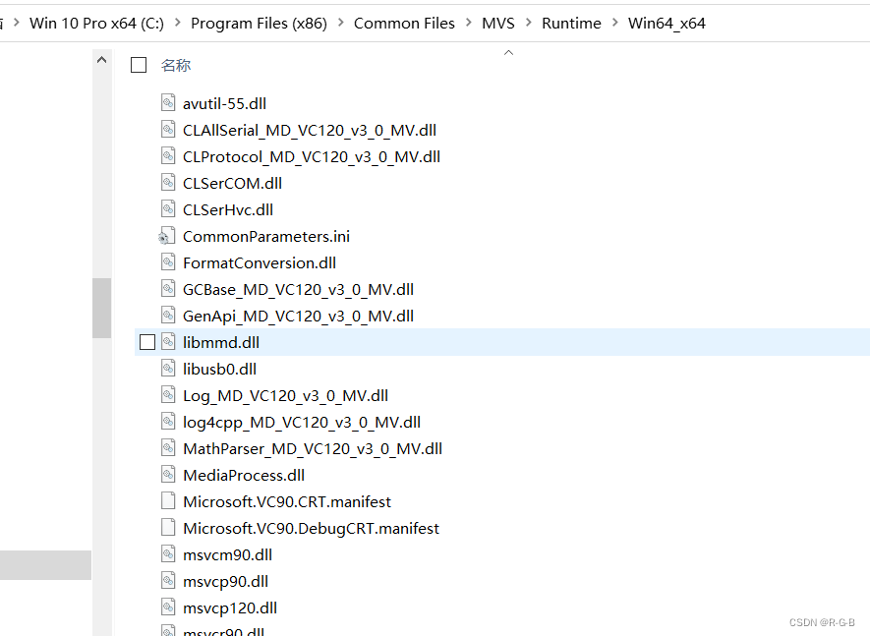
Task: Open the chevron before Win 10 Pro x64
Action: [16, 23]
